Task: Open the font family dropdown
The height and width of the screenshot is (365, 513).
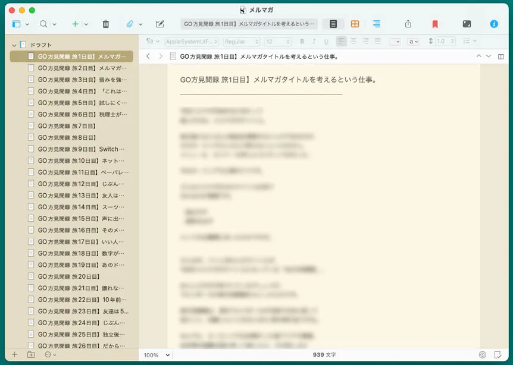Action: [x=192, y=42]
